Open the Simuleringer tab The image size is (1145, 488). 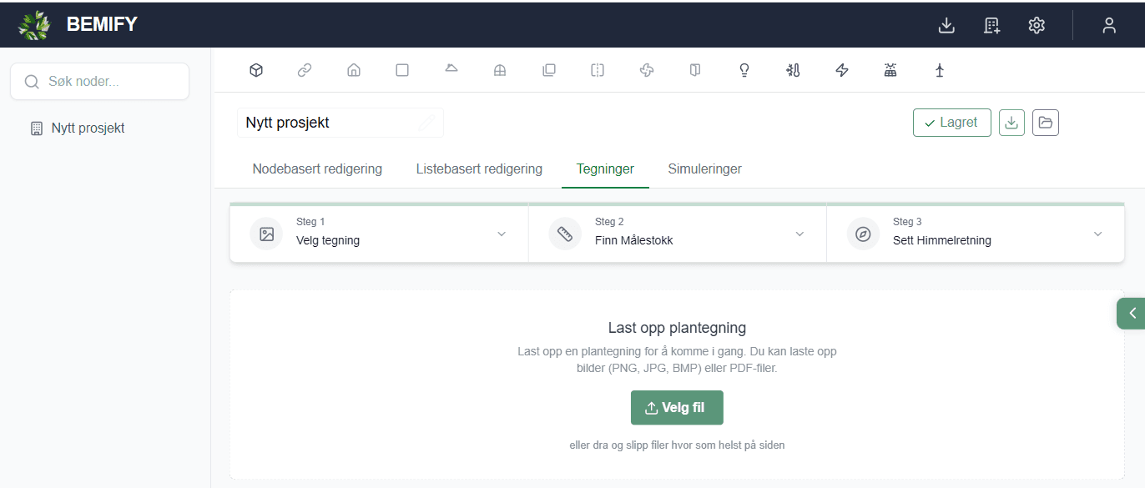click(704, 169)
